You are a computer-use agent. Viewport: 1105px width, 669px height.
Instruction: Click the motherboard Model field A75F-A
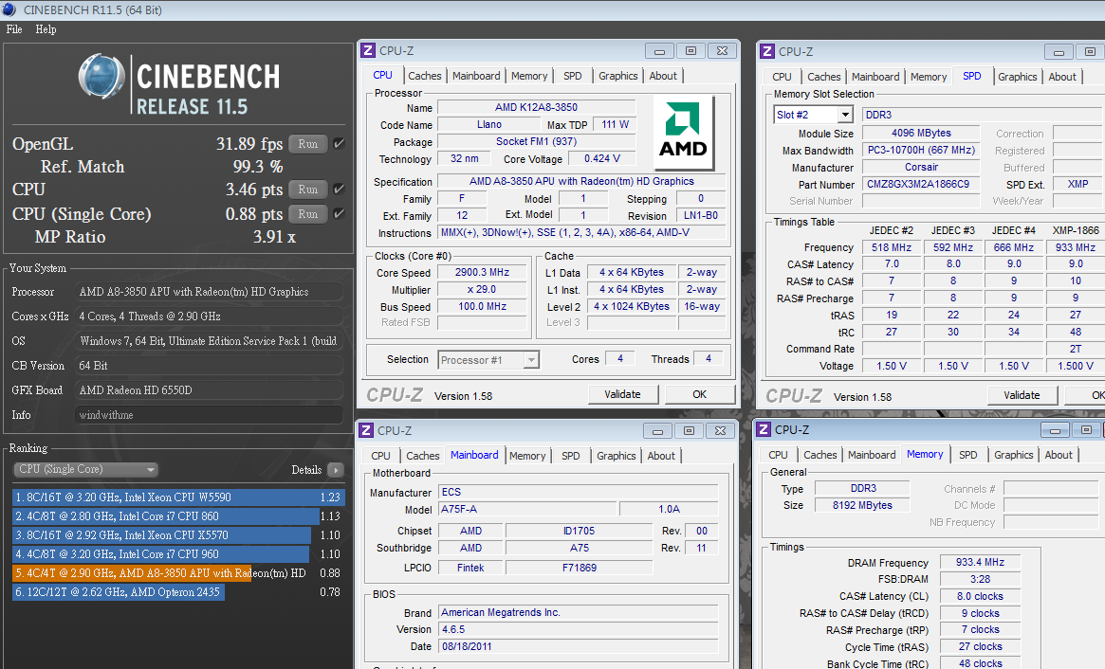527,509
